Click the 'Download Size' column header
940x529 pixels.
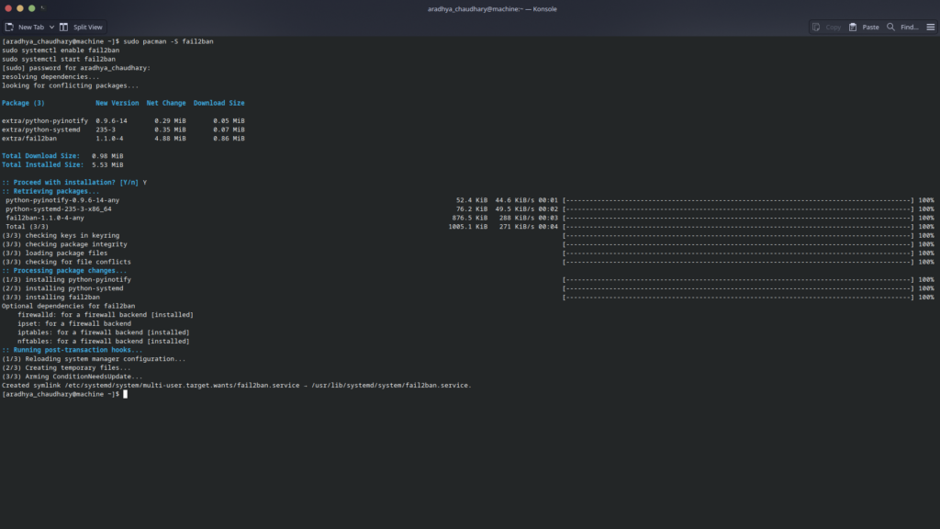(218, 103)
